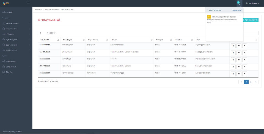Expand Personel Yönetimi sidebar menu
264x134 pixels.
coord(16,23)
